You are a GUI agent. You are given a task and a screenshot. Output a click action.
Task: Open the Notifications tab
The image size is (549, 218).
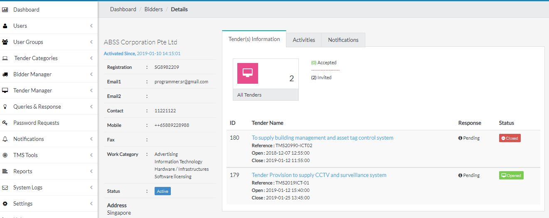(343, 40)
